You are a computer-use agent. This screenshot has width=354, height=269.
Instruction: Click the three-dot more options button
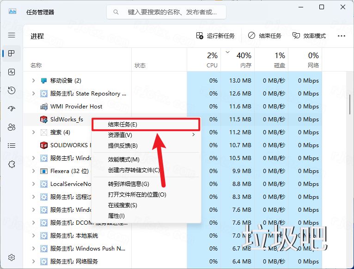click(342, 36)
